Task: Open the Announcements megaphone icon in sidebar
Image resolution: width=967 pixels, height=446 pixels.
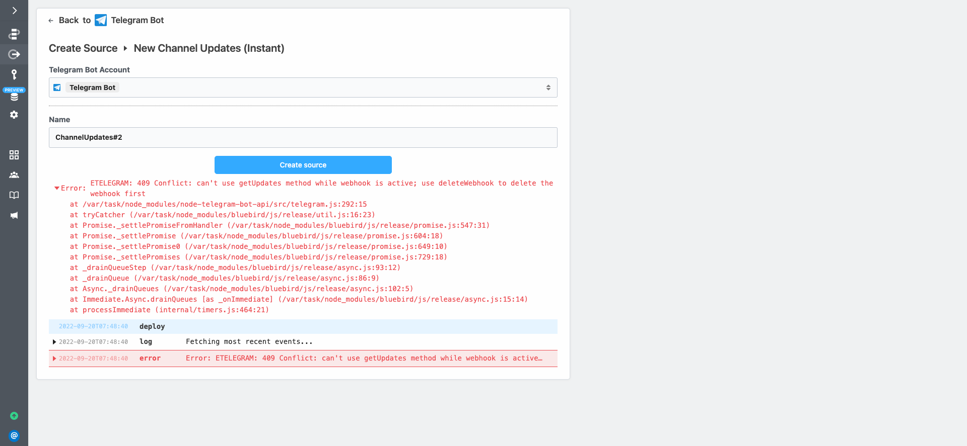Action: pyautogui.click(x=14, y=215)
